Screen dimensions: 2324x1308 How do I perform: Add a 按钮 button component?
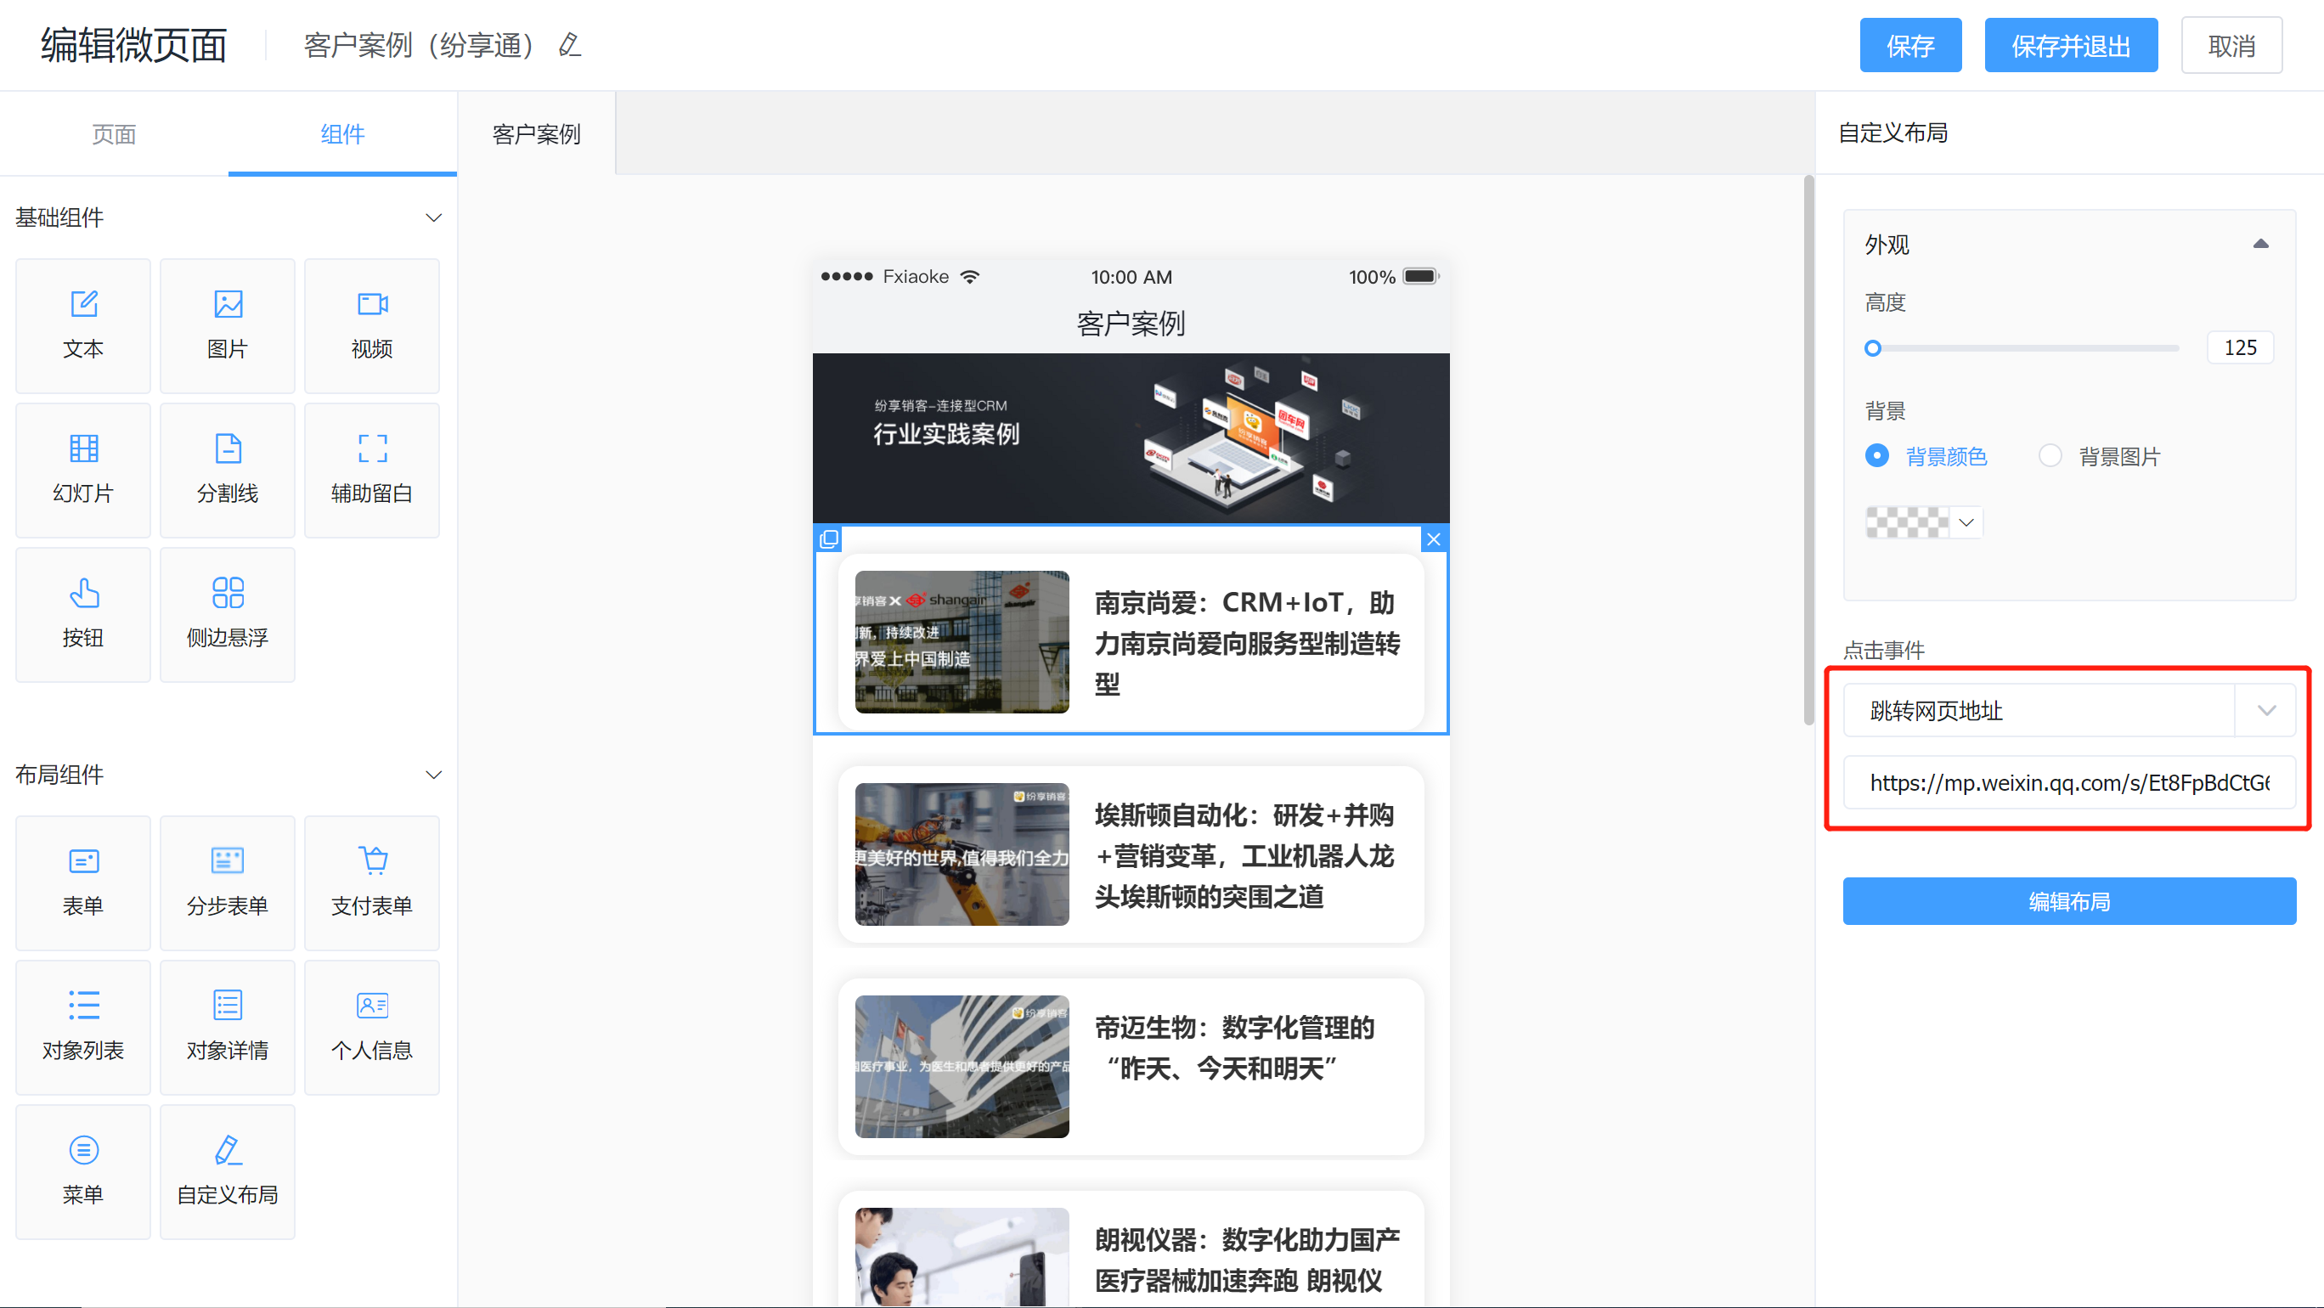tap(83, 614)
